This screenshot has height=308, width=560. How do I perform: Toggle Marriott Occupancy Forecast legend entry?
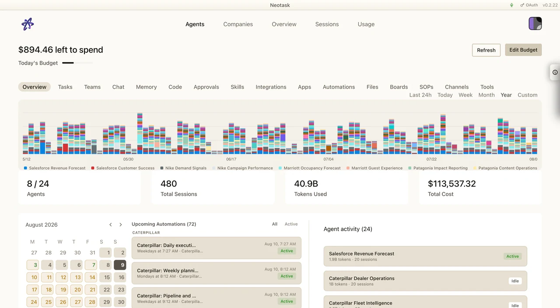pyautogui.click(x=309, y=168)
